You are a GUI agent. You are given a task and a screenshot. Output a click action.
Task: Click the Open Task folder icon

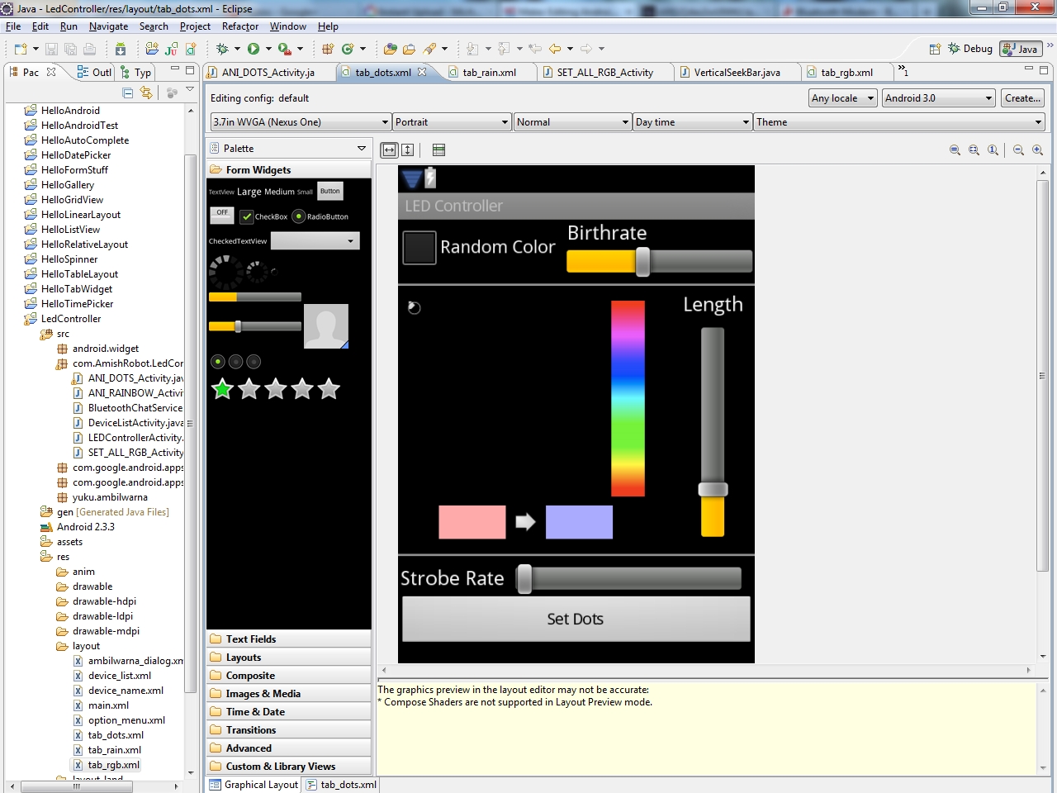point(410,49)
